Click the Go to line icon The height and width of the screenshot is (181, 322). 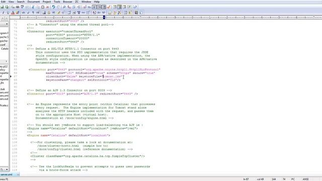click(x=79, y=7)
